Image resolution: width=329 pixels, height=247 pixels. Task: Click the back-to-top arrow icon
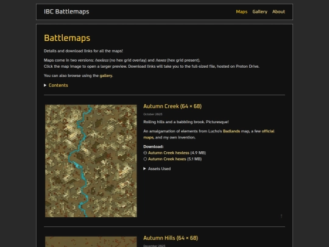(x=281, y=216)
